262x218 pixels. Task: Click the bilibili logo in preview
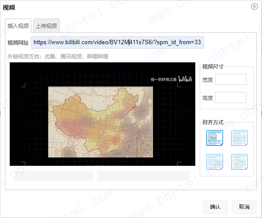185,79
